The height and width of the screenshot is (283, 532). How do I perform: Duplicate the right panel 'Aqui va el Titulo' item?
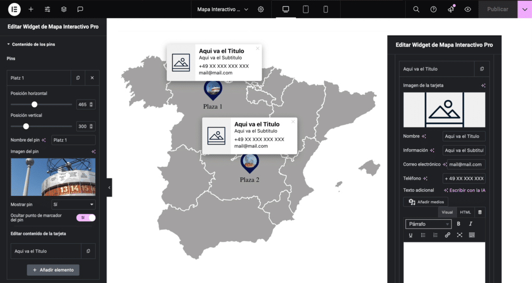tap(482, 69)
